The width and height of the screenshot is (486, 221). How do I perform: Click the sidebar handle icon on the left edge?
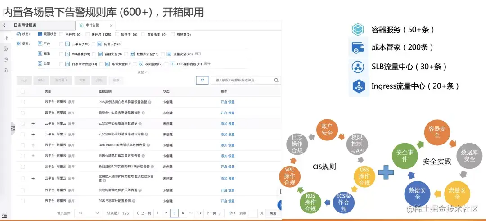pos(13,128)
